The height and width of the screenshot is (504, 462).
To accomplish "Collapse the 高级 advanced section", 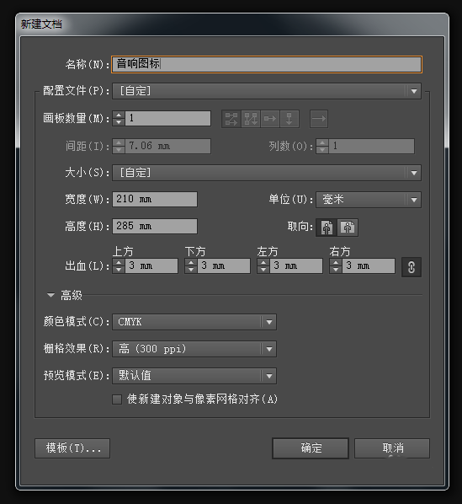I will coord(50,295).
